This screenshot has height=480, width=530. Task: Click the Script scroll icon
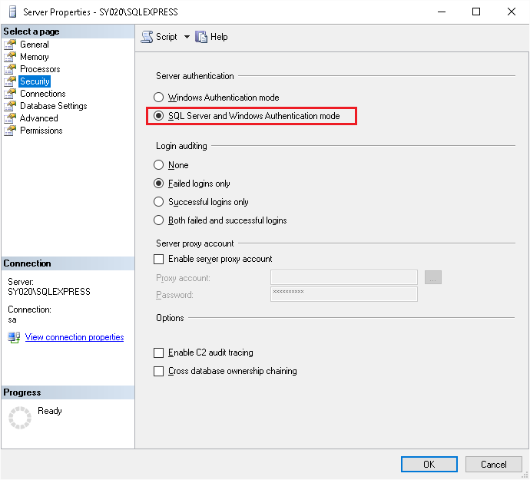pos(147,37)
